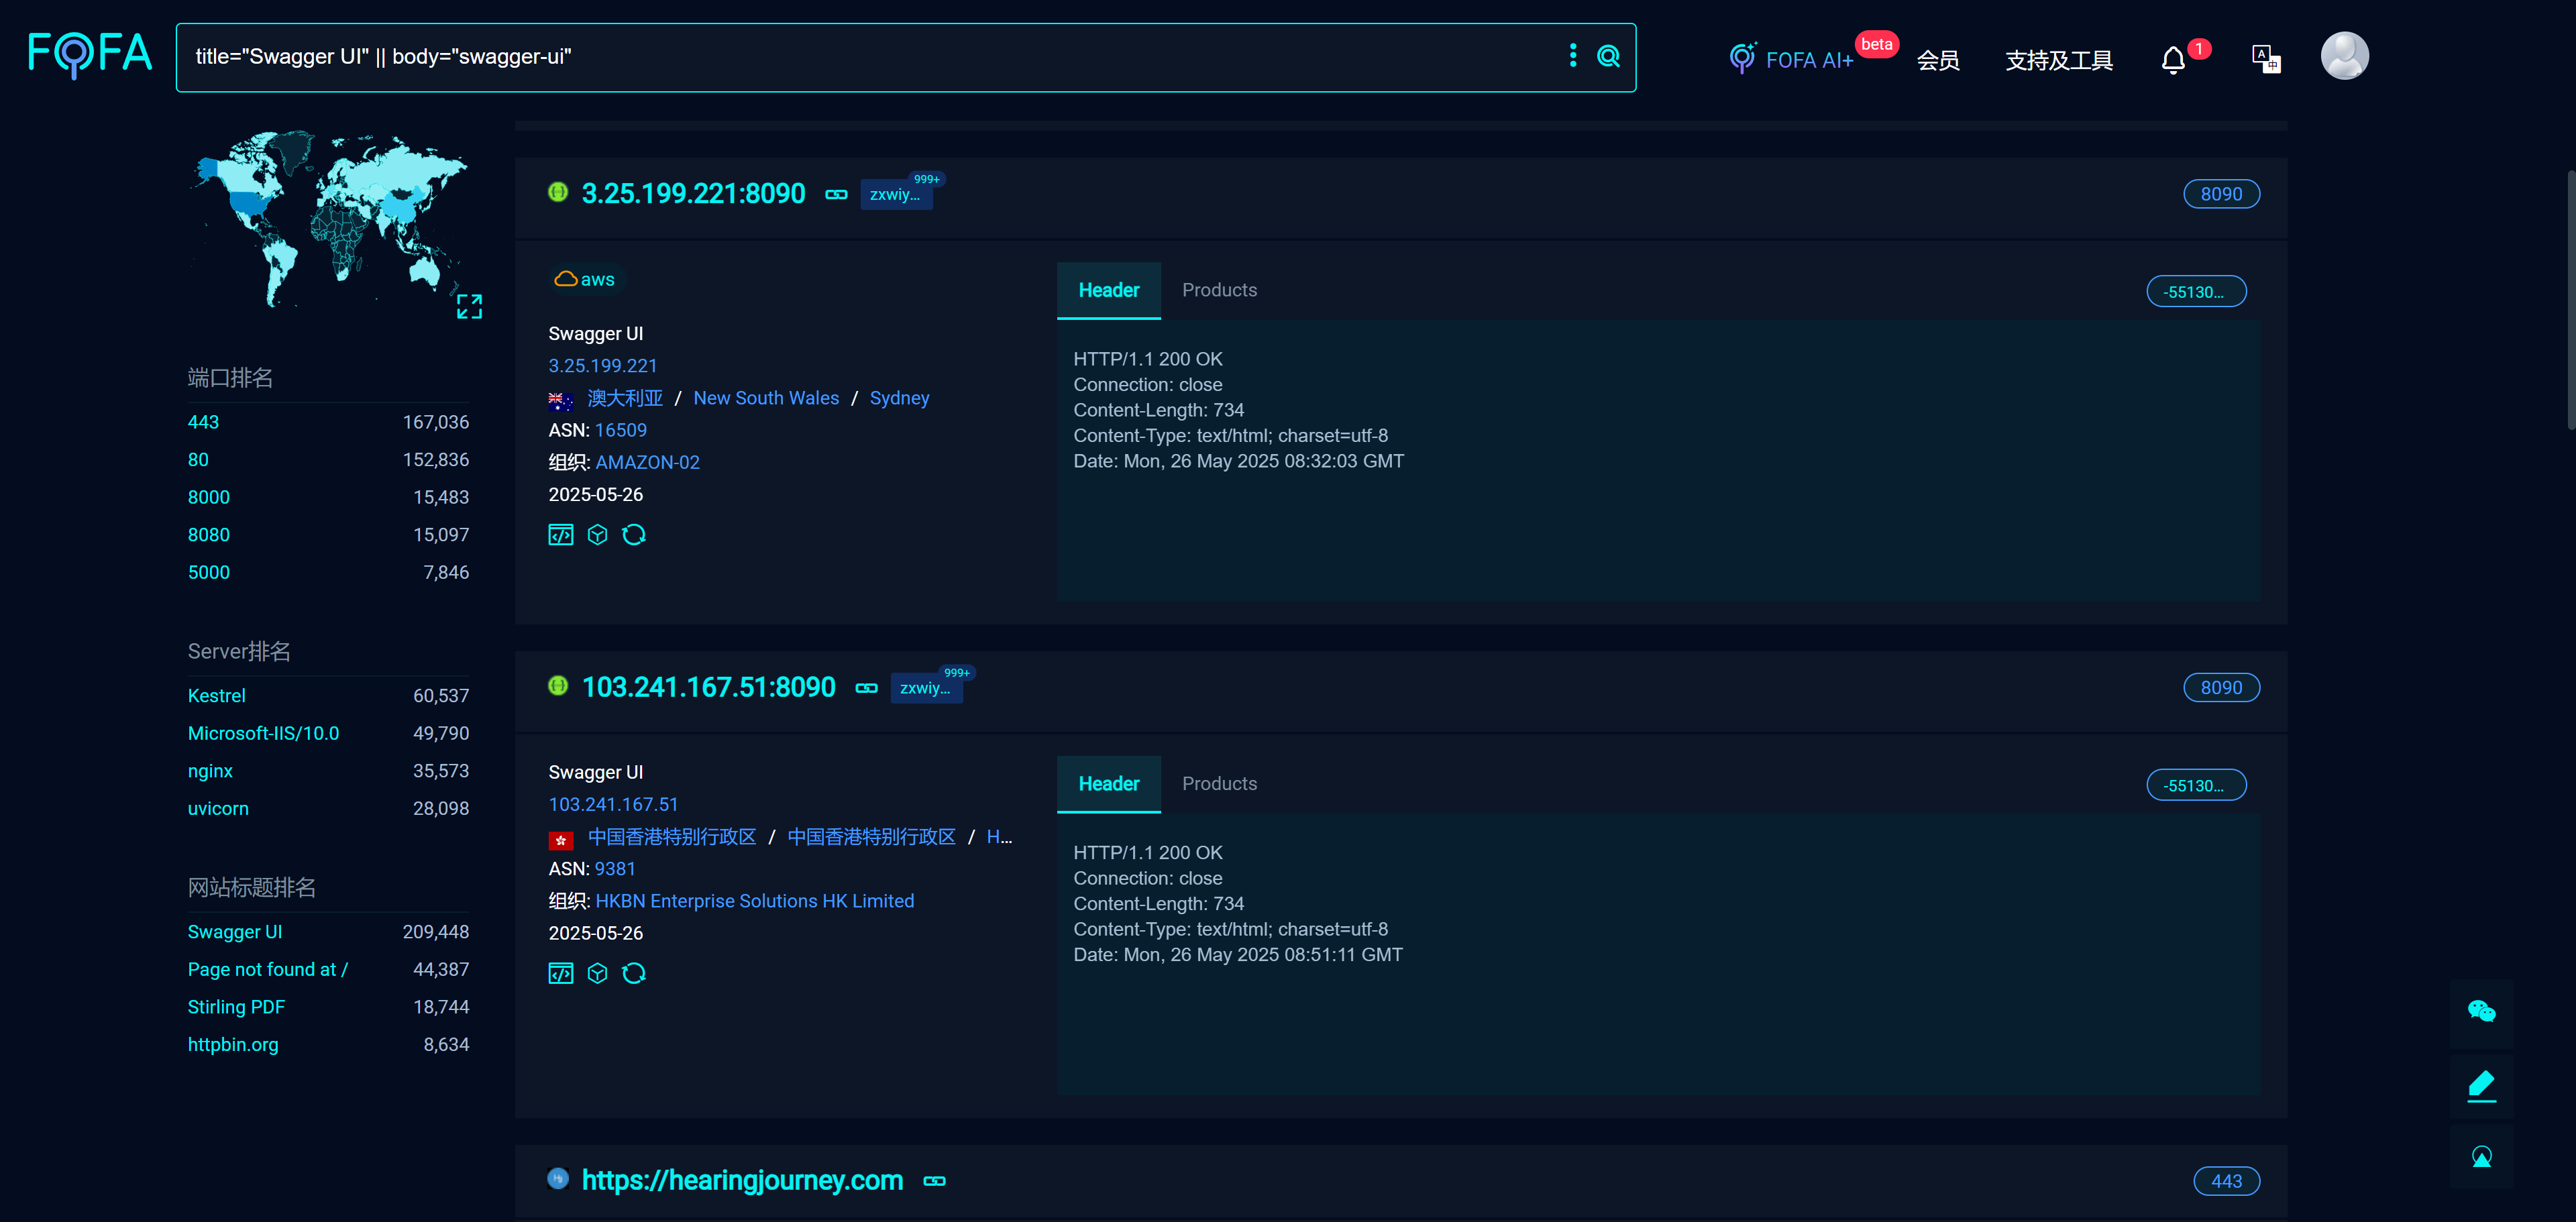
Task: Open the 会员 membership menu
Action: 1937,60
